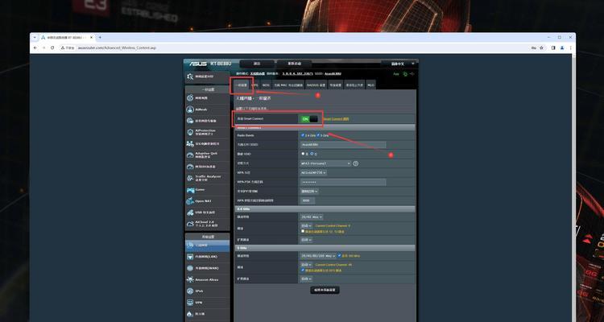Screen dimensions: 604x322
Task: Toggle the Smart Connect ON switch
Action: 310,119
